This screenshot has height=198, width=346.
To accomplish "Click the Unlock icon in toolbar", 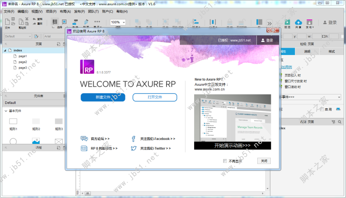I will pyautogui.click(x=242, y=22).
